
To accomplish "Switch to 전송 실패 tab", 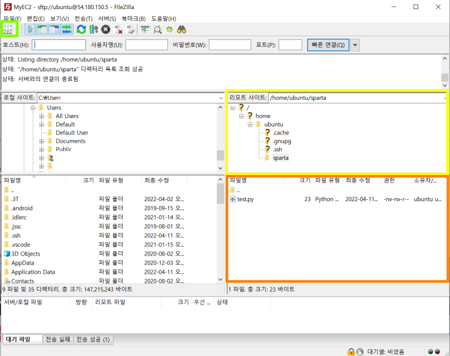I will click(58, 340).
